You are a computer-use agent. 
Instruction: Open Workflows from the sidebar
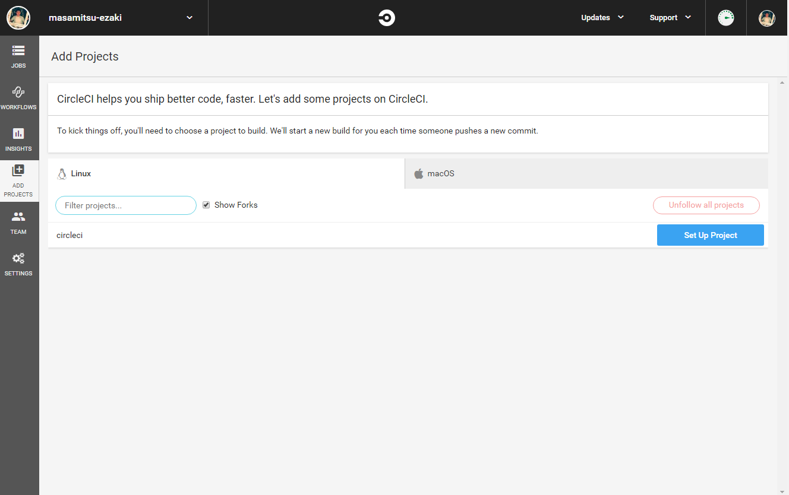(19, 98)
